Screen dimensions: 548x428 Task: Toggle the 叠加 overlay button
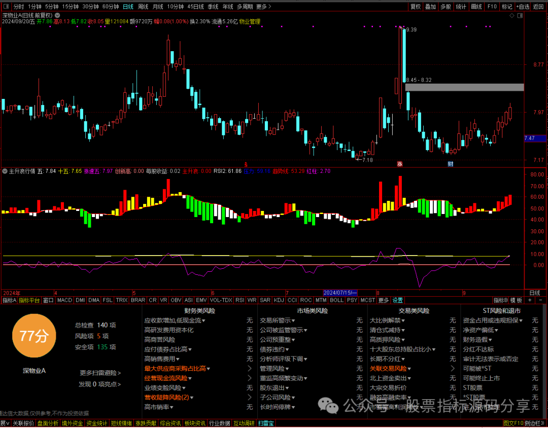pos(430,7)
